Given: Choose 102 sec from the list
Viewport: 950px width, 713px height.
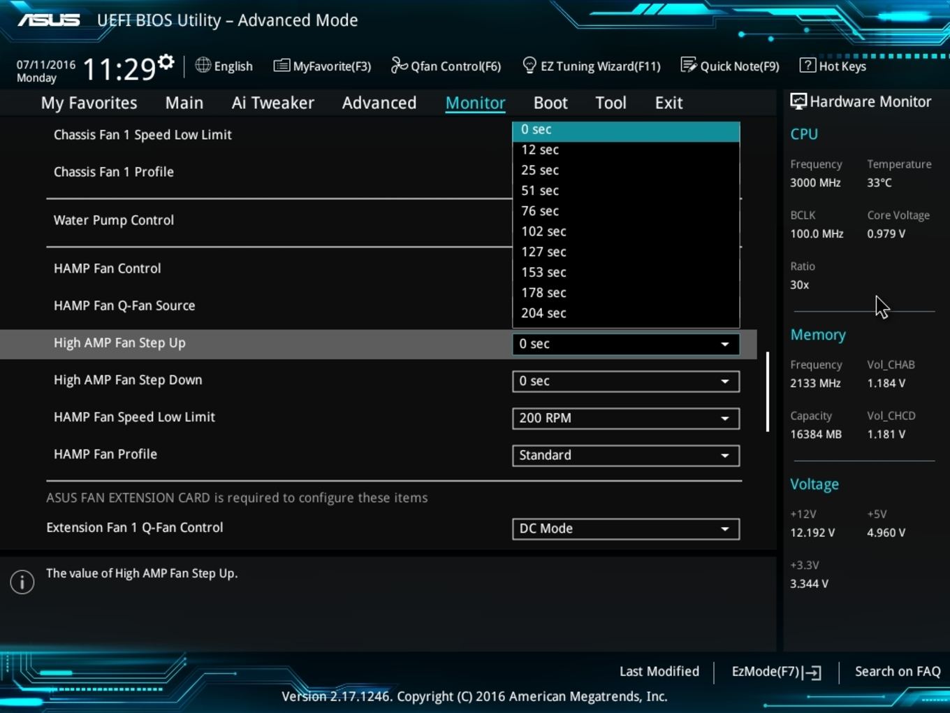Looking at the screenshot, I should click(626, 231).
